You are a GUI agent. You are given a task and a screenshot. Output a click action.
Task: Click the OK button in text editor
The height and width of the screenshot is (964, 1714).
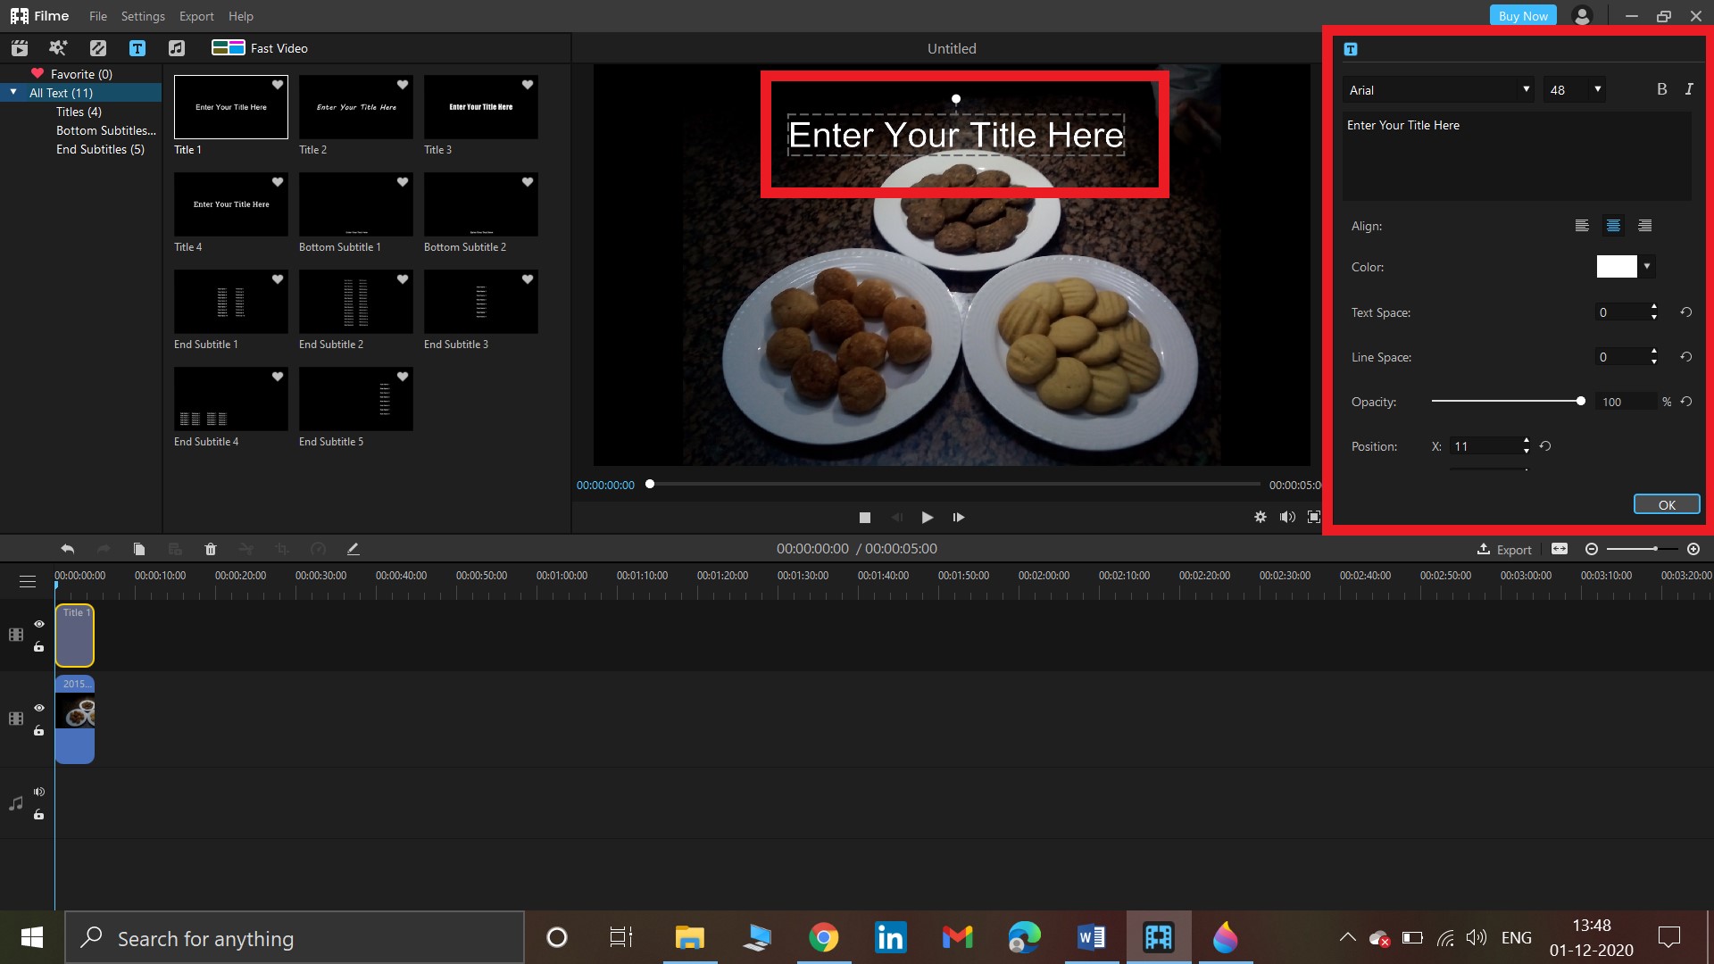[x=1668, y=505]
